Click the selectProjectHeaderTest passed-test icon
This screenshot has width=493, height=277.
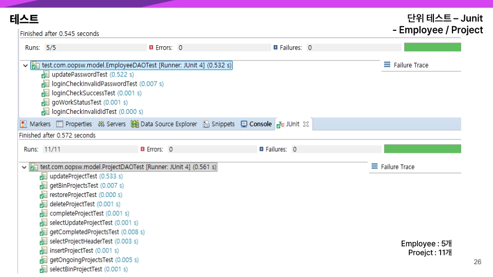point(43,242)
